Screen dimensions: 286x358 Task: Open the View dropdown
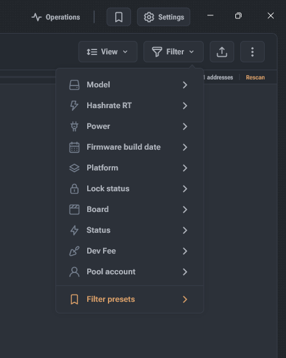108,52
